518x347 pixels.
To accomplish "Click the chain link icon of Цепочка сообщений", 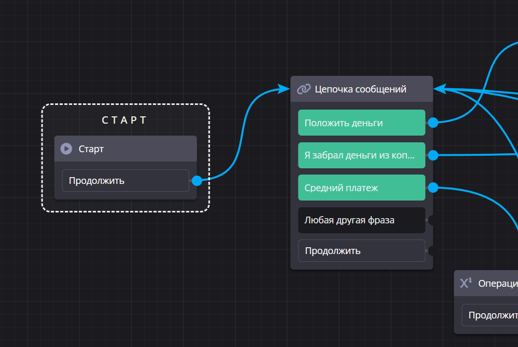I will click(x=304, y=89).
